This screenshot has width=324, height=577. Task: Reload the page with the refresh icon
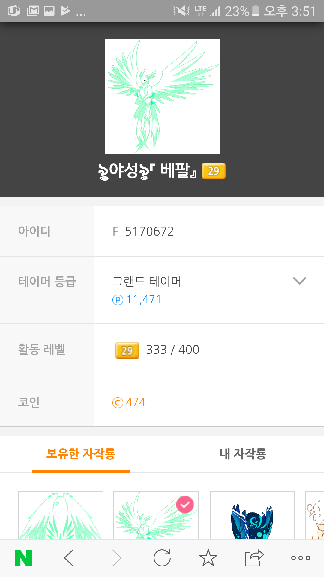click(162, 558)
